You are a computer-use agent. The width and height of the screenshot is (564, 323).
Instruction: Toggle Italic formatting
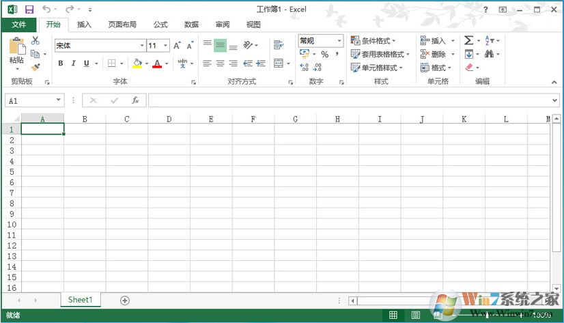coord(73,64)
